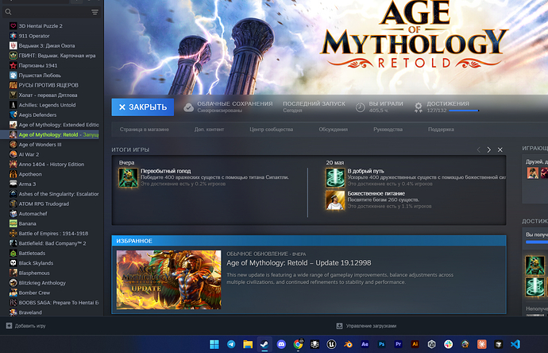Open achievements via the gear icon

[x=419, y=107]
